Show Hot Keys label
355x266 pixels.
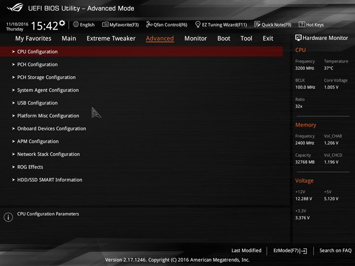pyautogui.click(x=315, y=25)
